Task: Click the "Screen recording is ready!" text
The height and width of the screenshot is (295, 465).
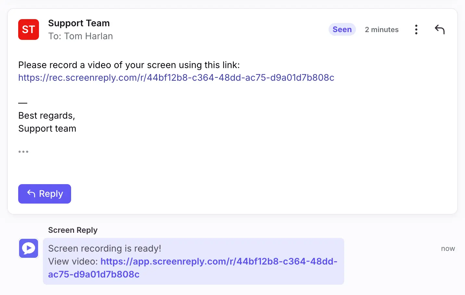Action: [x=105, y=248]
